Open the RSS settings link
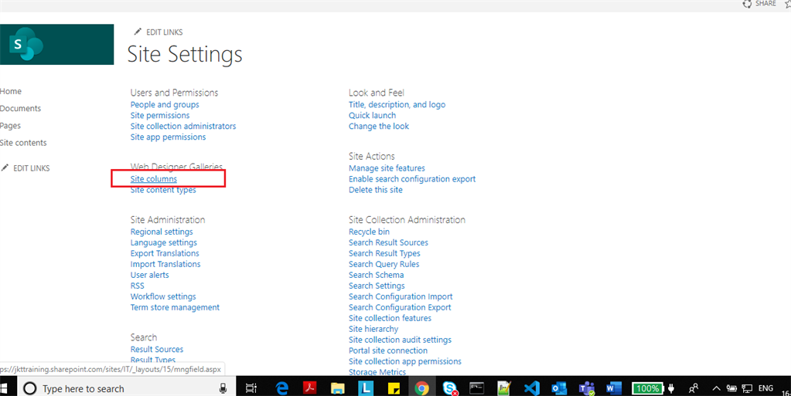This screenshot has width=791, height=396. 137,286
